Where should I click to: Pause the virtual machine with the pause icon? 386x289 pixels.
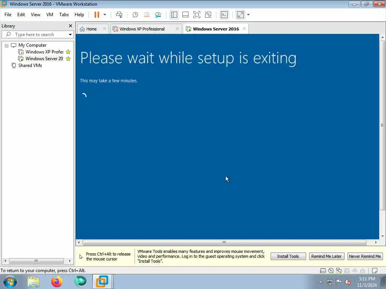tap(97, 15)
